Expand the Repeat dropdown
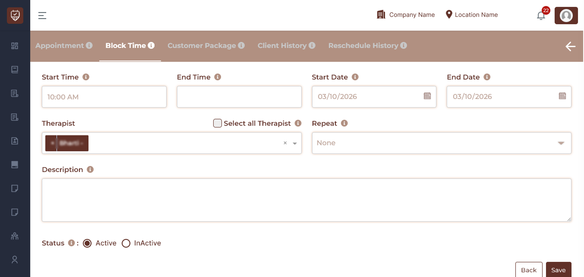 click(561, 143)
